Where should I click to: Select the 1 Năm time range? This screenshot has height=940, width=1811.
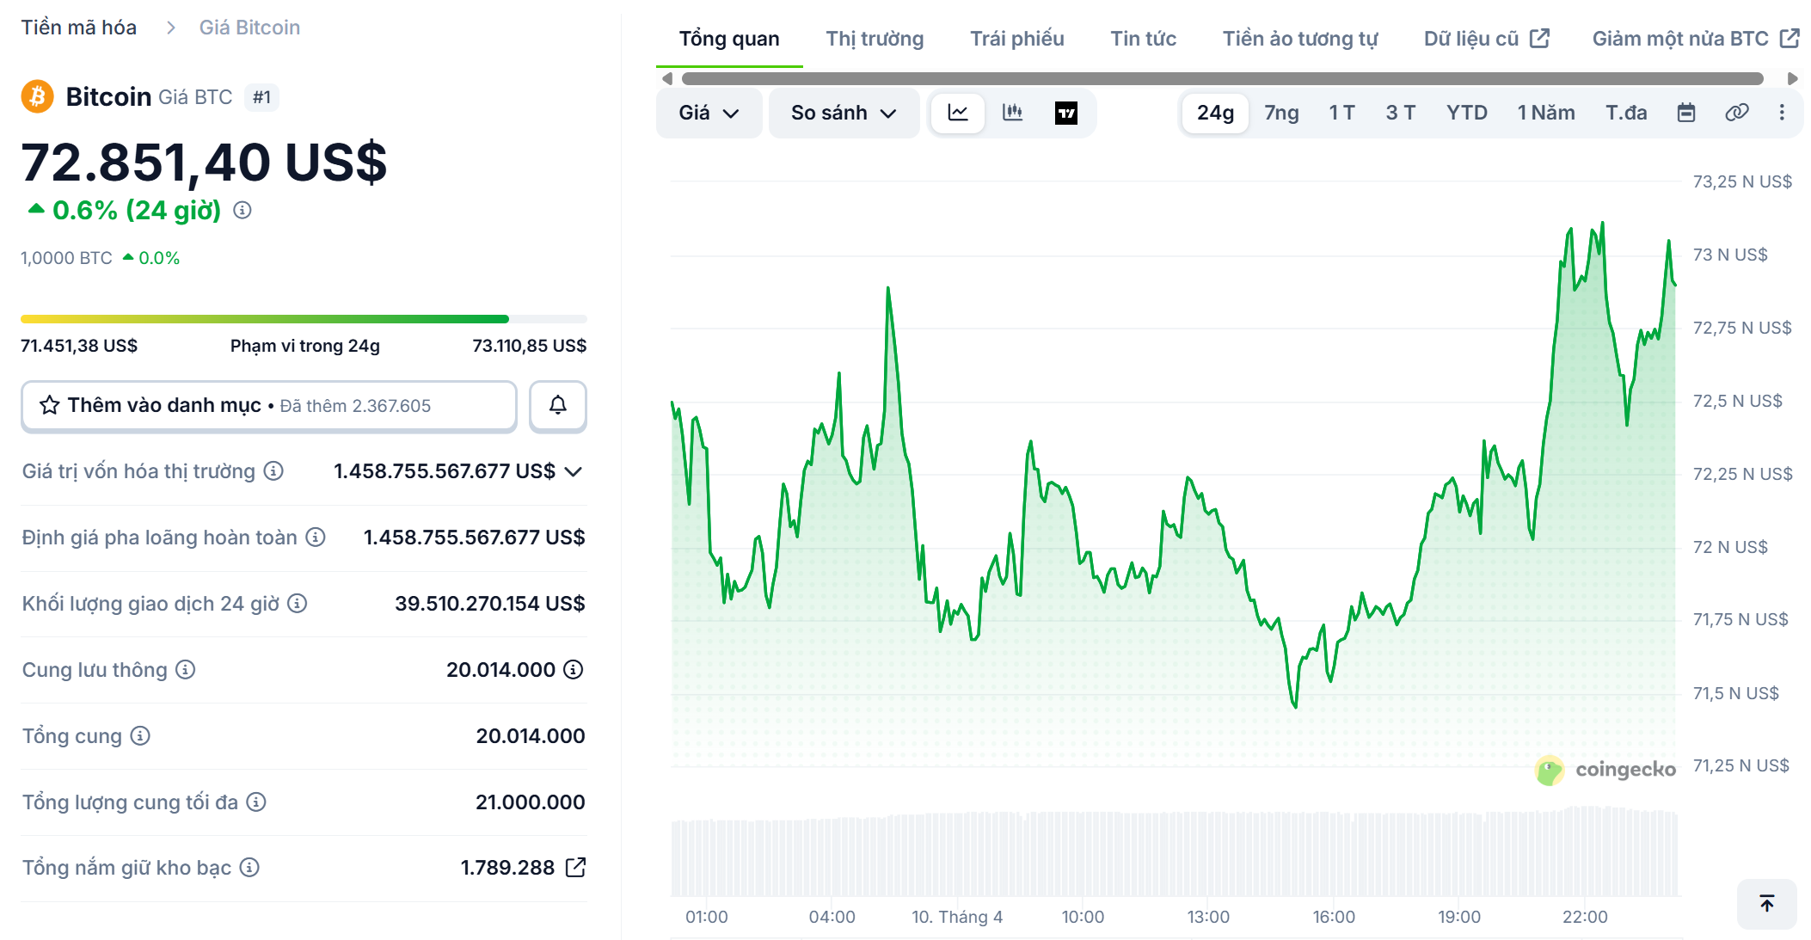point(1545,112)
